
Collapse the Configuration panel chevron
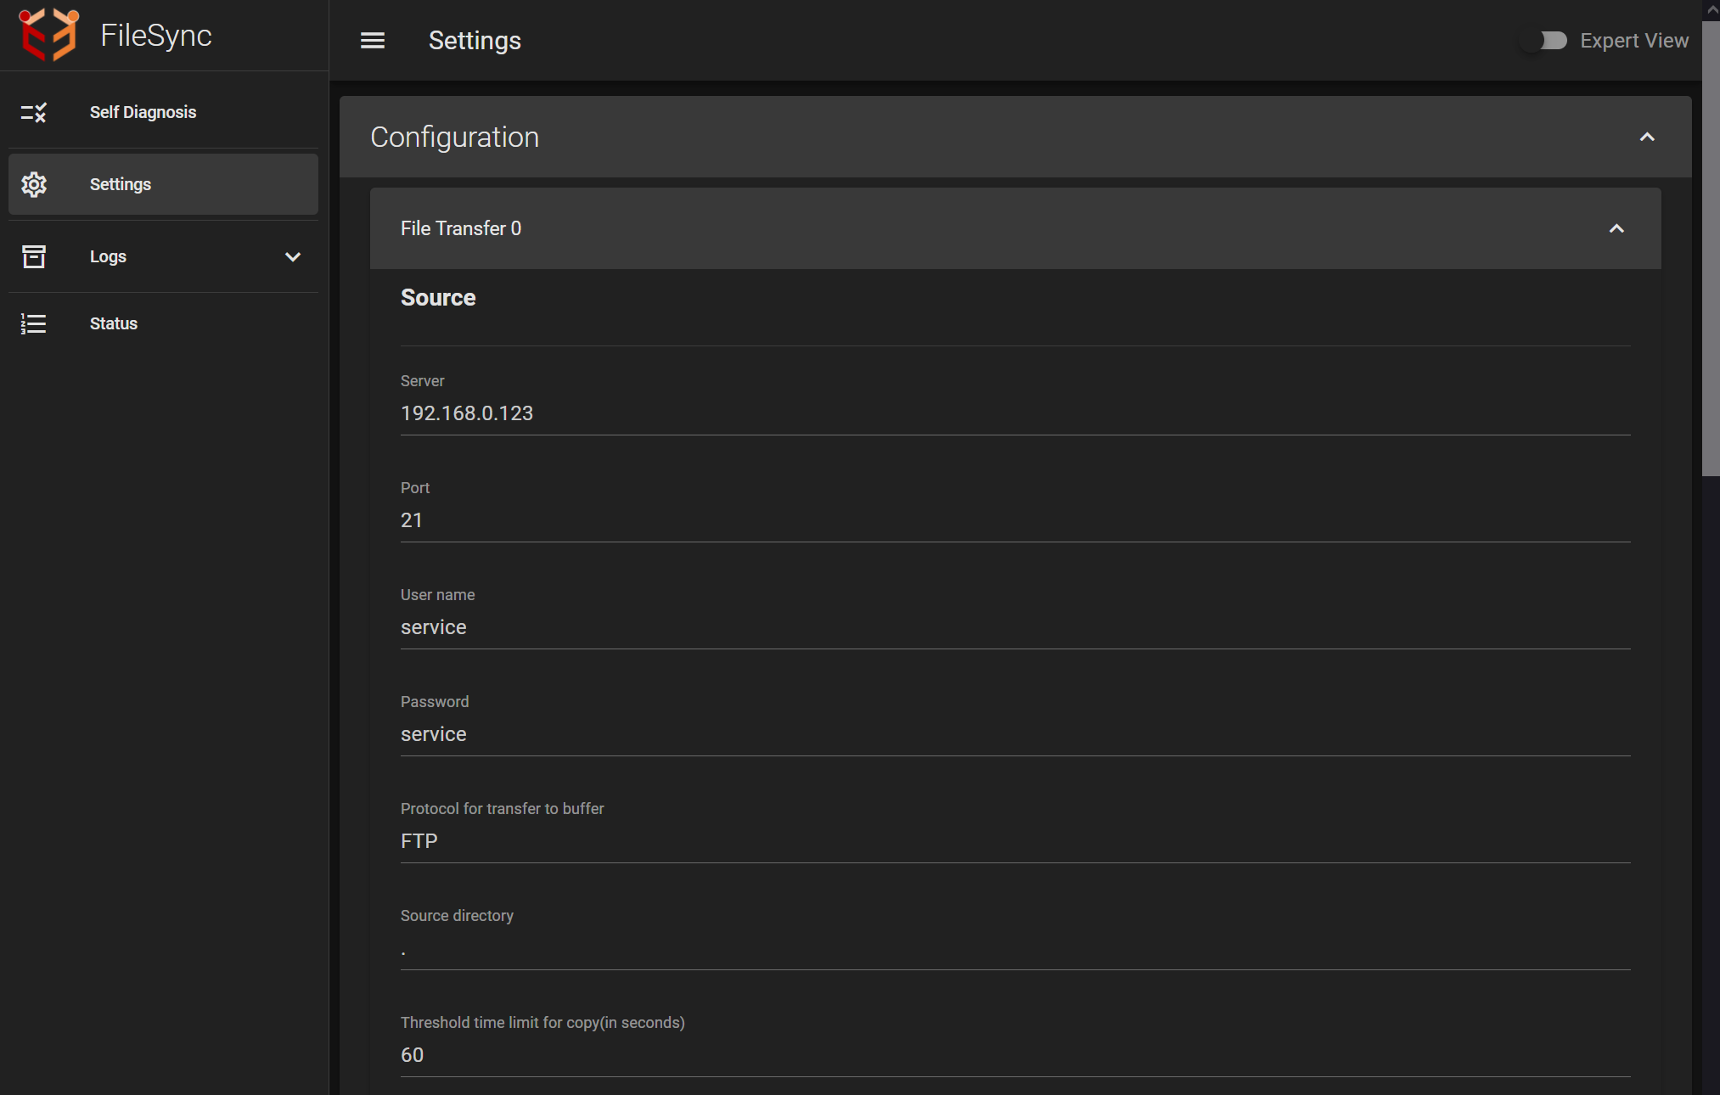pyautogui.click(x=1647, y=137)
